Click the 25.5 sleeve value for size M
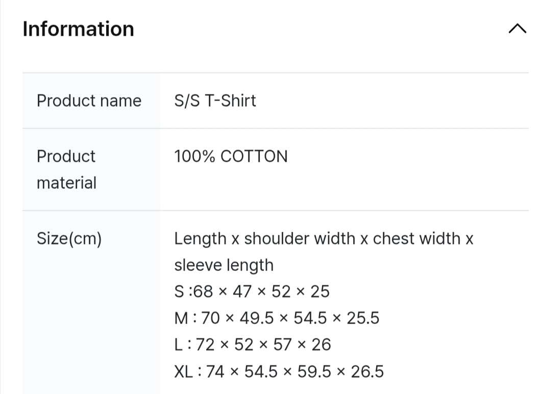This screenshot has height=394, width=541. tap(363, 318)
